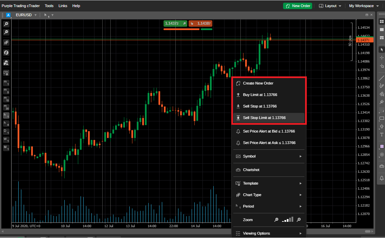Choose Create New Order from context menu
This screenshot has width=385, height=238.
258,83
